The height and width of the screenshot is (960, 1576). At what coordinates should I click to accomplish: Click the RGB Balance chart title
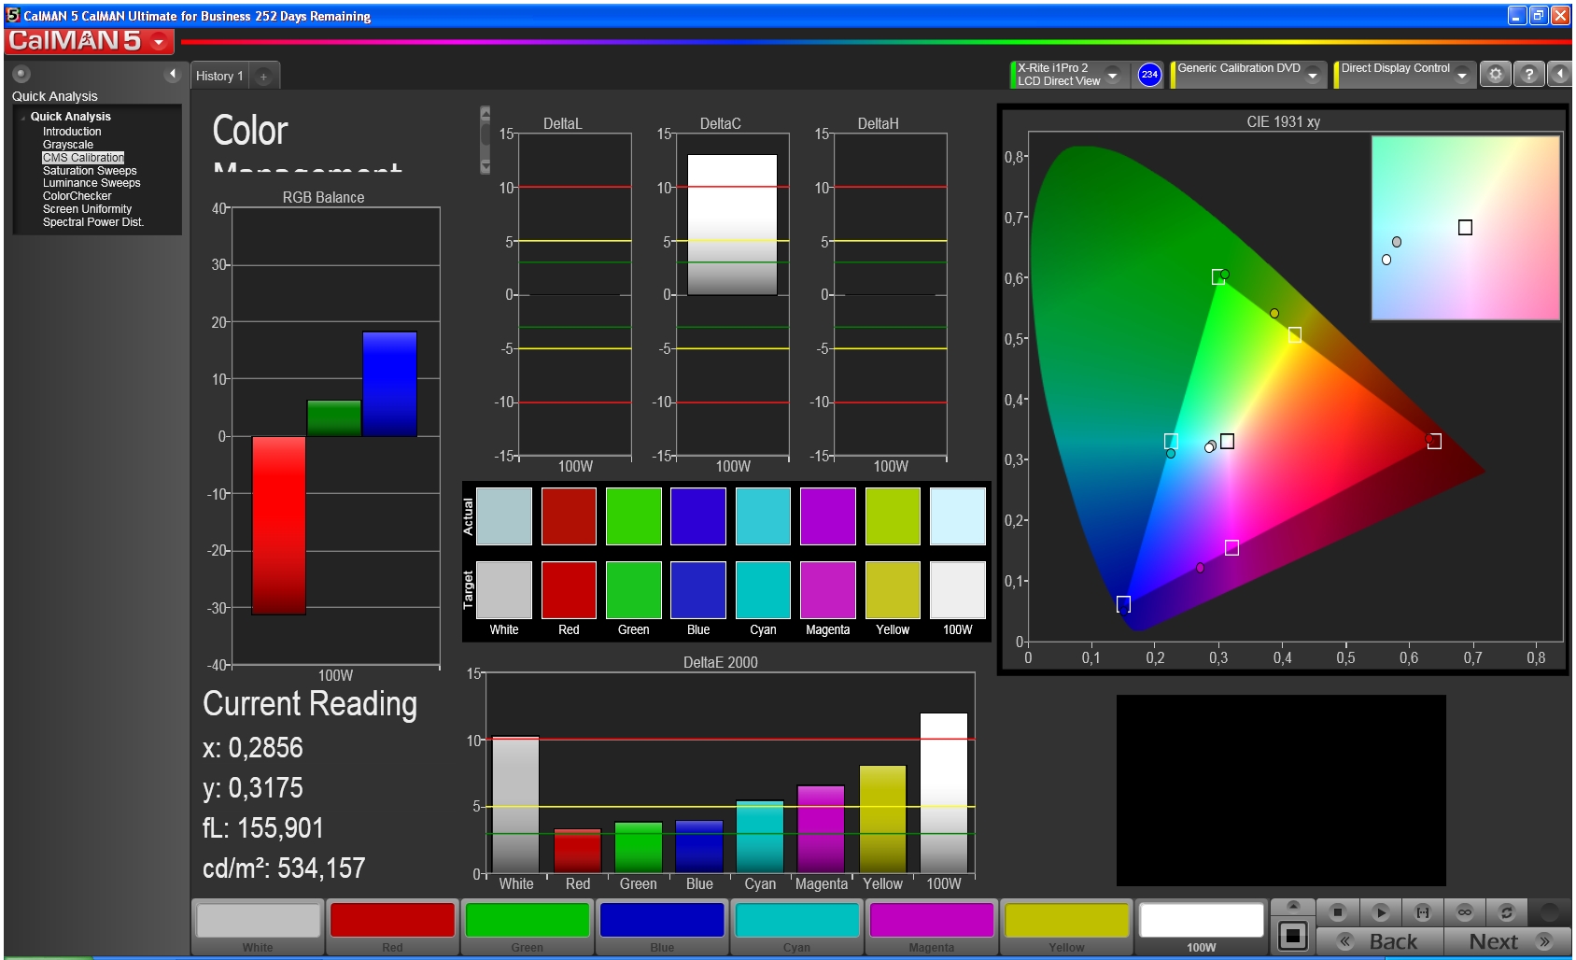pyautogui.click(x=323, y=197)
